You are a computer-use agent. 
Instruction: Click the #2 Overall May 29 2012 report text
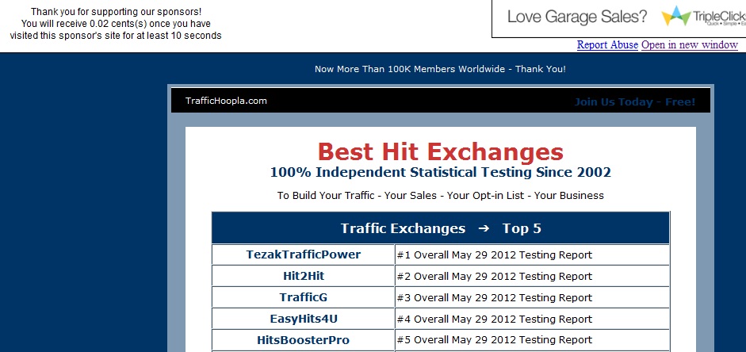[x=495, y=277]
